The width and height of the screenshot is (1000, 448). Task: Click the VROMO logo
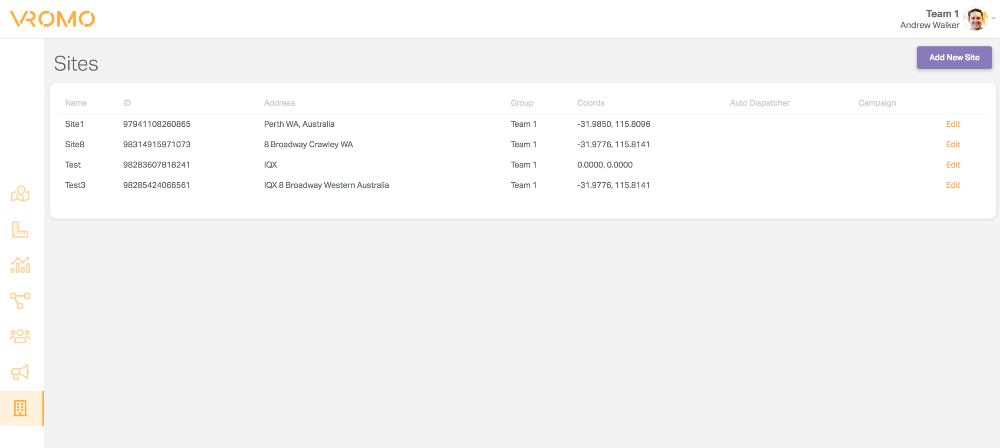tap(53, 19)
